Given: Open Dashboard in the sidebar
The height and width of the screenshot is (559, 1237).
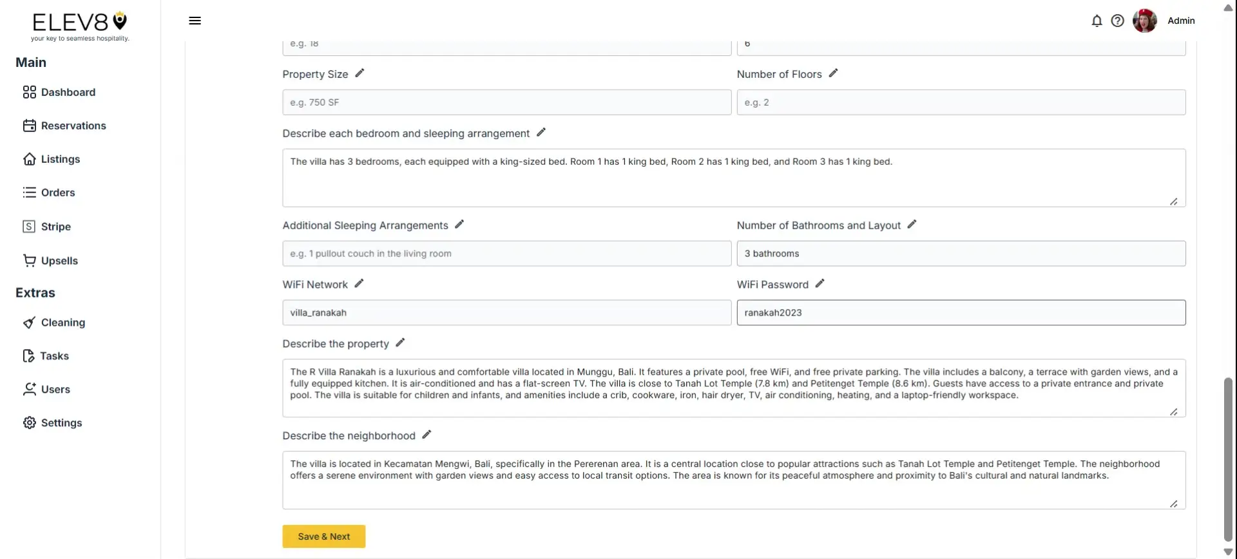Looking at the screenshot, I should click(x=68, y=92).
